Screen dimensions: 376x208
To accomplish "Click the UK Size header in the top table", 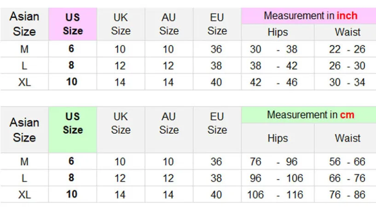I will pos(120,24).
